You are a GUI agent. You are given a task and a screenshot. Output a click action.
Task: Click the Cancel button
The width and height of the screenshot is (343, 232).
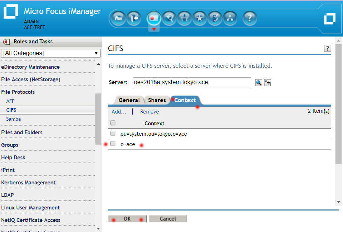[x=168, y=219]
